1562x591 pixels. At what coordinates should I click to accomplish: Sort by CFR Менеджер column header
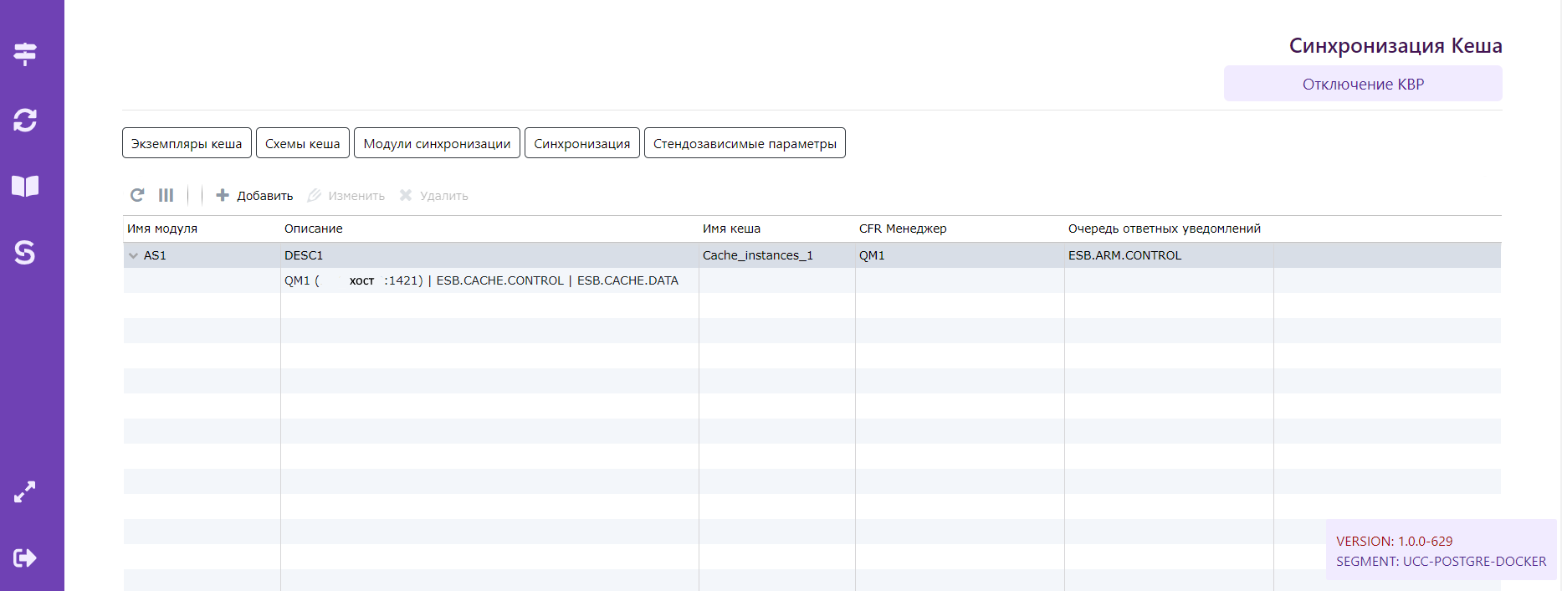point(903,229)
